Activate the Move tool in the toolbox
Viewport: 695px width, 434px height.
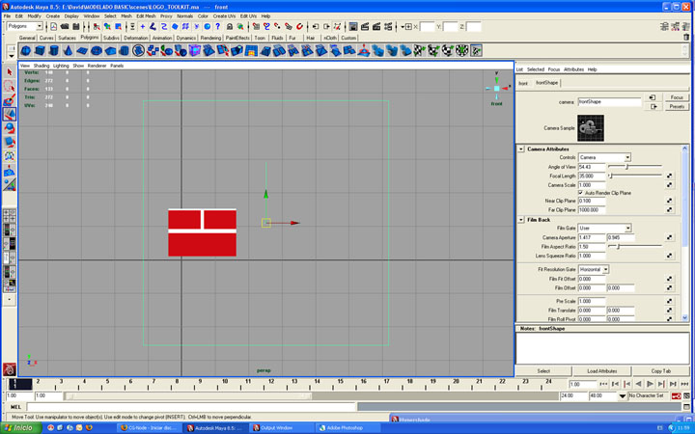(10, 114)
